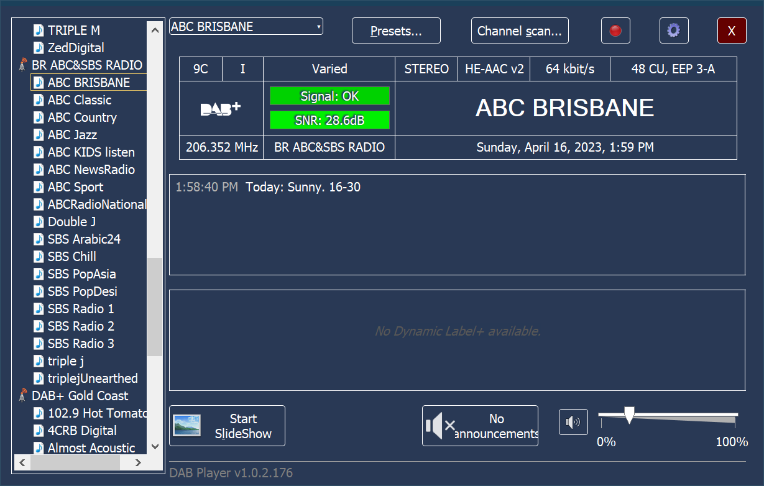
Task: Open settings with the gear icon
Action: [673, 30]
